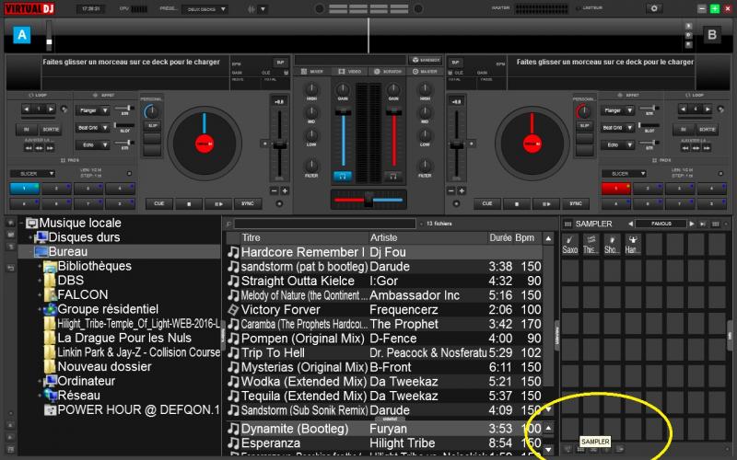The width and height of the screenshot is (737, 460).
Task: Click loop IN button on deck A
Action: point(27,129)
